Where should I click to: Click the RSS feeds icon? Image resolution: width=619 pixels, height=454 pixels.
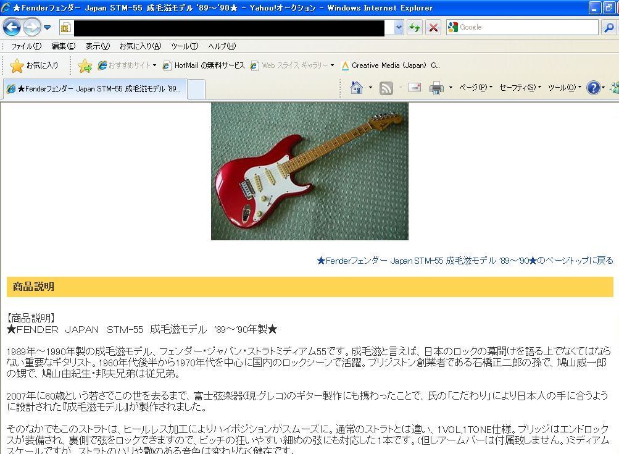pyautogui.click(x=386, y=88)
